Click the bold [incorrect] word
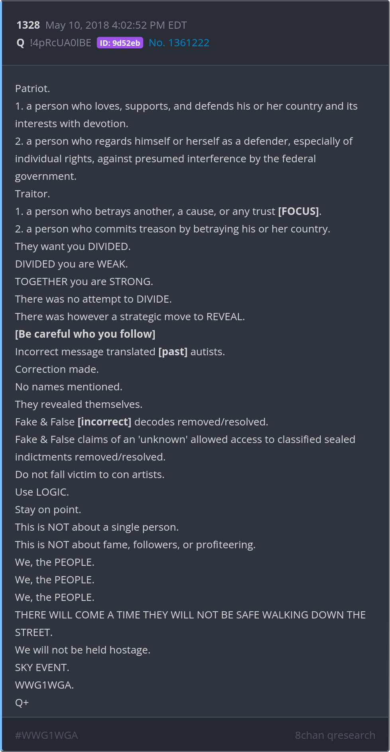The image size is (390, 752). coord(104,422)
